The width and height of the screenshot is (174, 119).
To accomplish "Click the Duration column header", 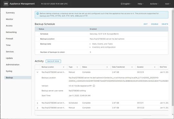I will pyautogui.click(x=140, y=67).
